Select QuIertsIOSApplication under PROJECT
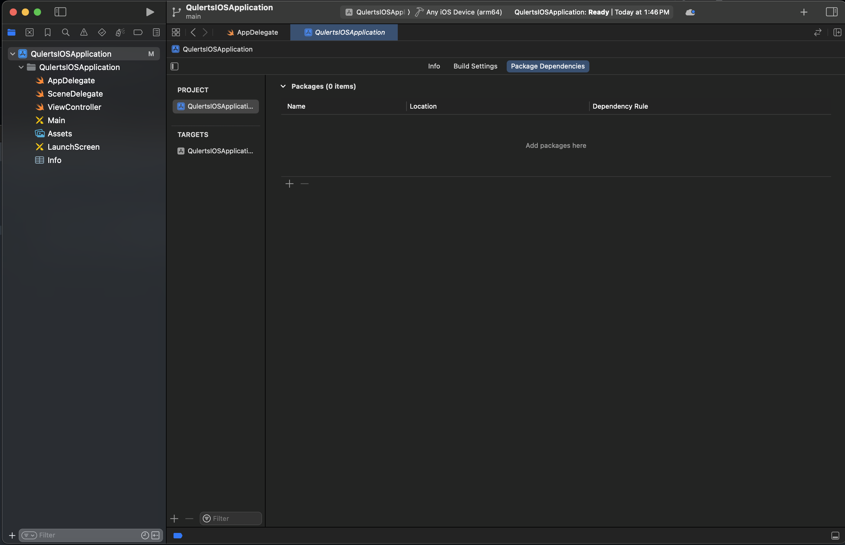 pyautogui.click(x=215, y=106)
